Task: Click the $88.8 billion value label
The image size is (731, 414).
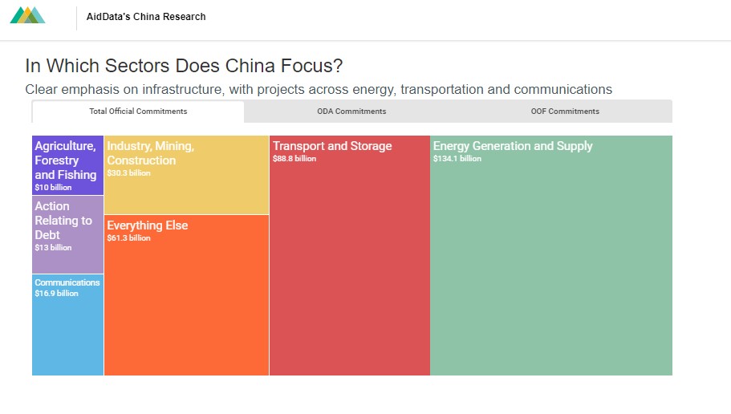Action: click(294, 159)
